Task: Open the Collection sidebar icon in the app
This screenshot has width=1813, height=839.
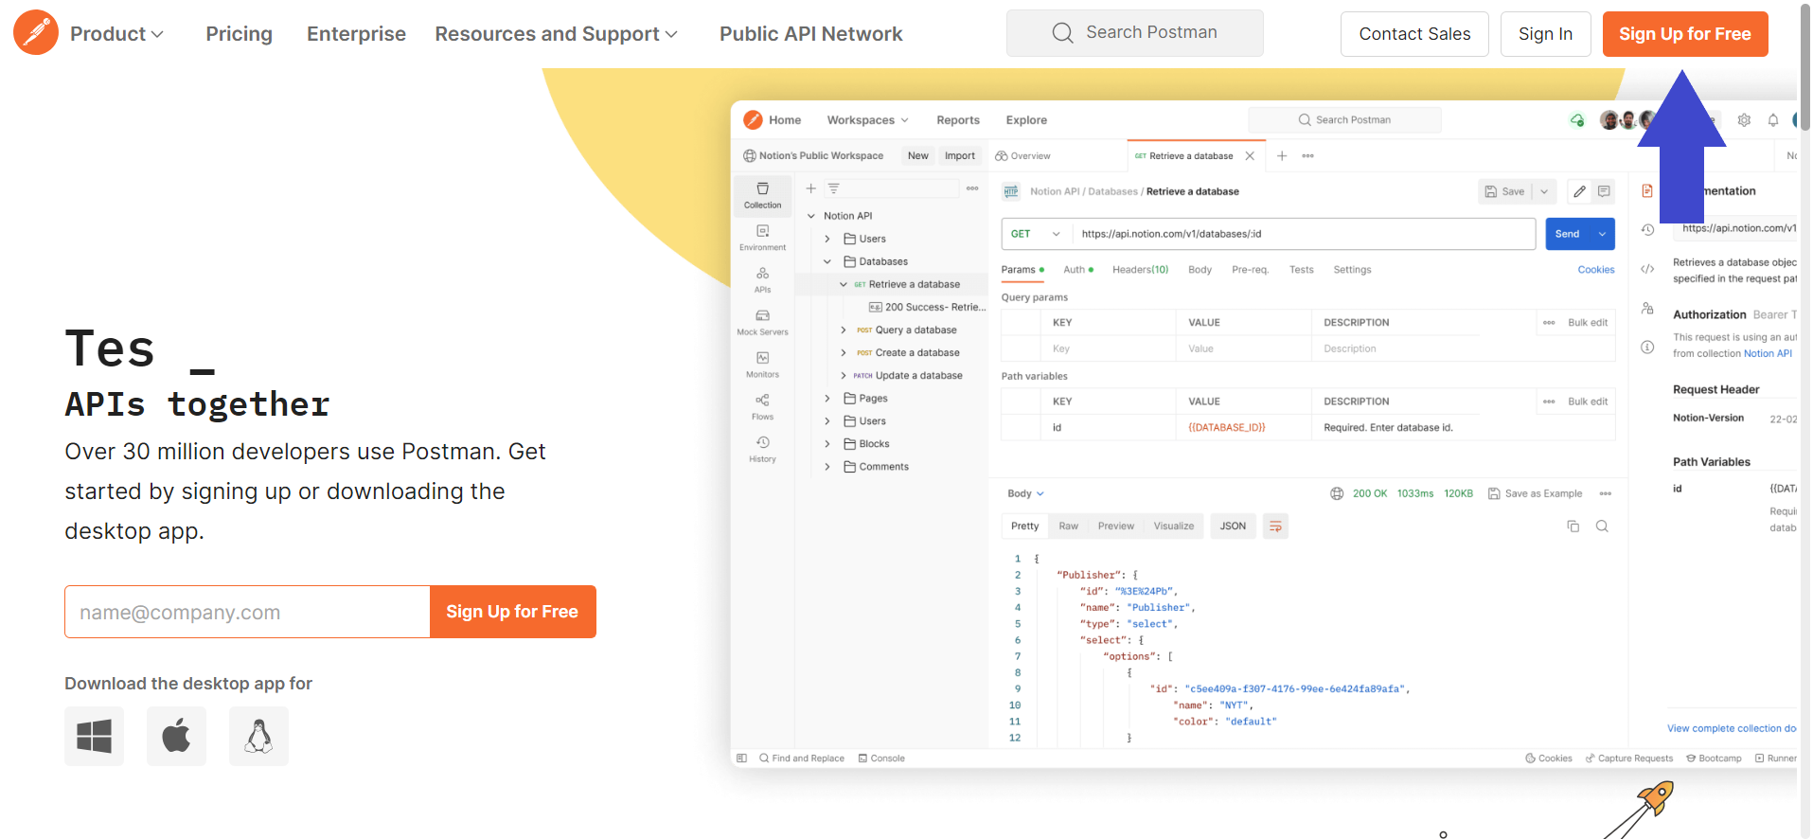Action: pyautogui.click(x=762, y=194)
